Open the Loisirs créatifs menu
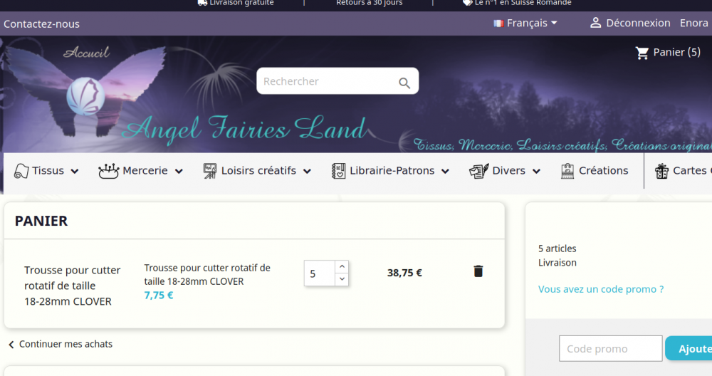Image resolution: width=712 pixels, height=376 pixels. pos(258,171)
